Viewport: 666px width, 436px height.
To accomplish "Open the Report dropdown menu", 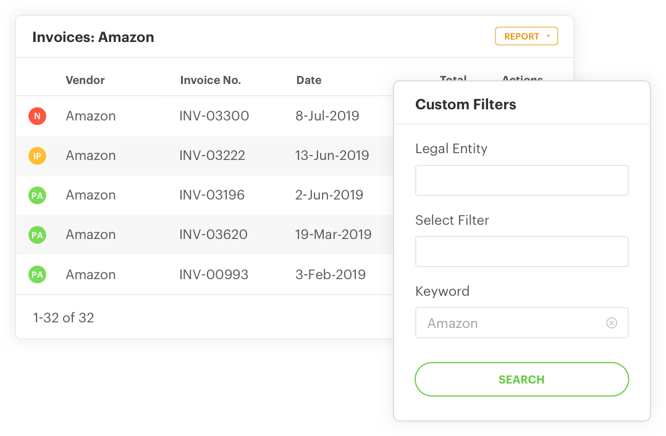I will (526, 36).
